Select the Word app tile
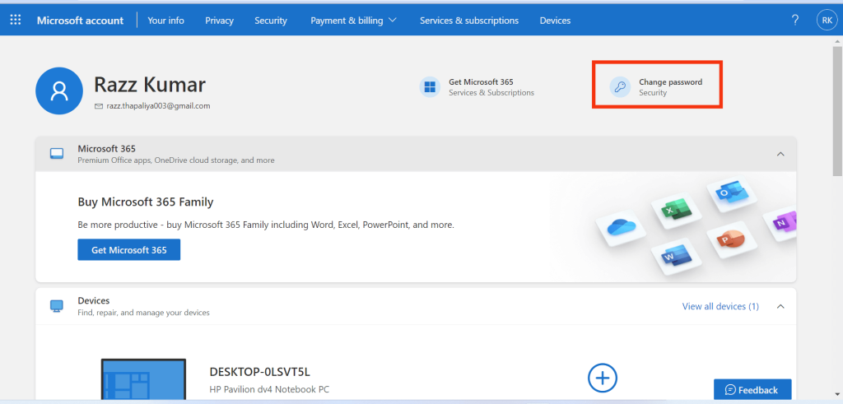The width and height of the screenshot is (843, 404). 677,257
